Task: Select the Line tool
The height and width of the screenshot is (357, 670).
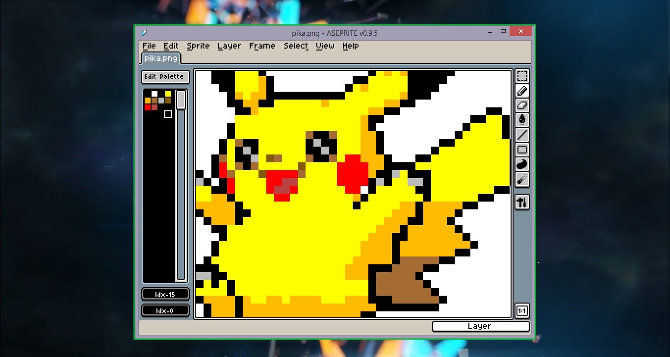Action: (x=522, y=135)
